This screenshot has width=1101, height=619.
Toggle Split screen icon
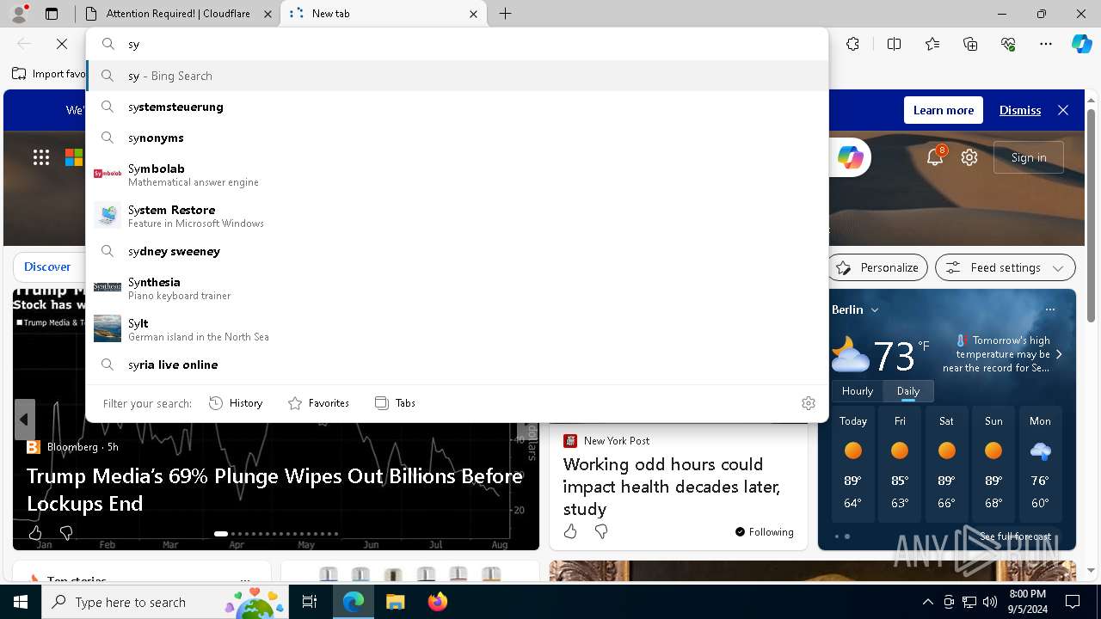tap(894, 44)
